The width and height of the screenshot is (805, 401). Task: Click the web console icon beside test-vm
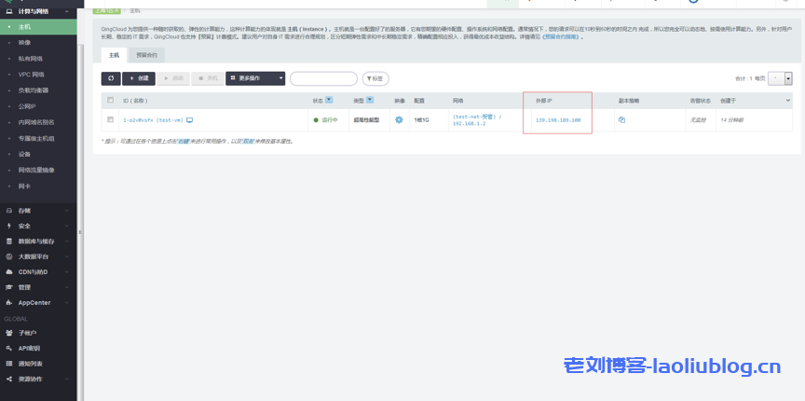[190, 120]
